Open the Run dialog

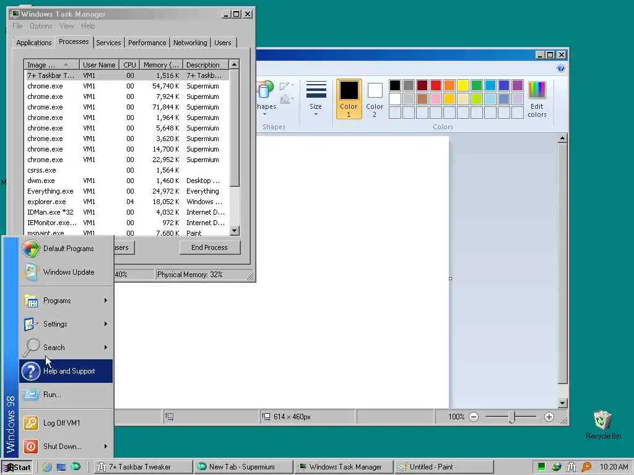pos(66,395)
